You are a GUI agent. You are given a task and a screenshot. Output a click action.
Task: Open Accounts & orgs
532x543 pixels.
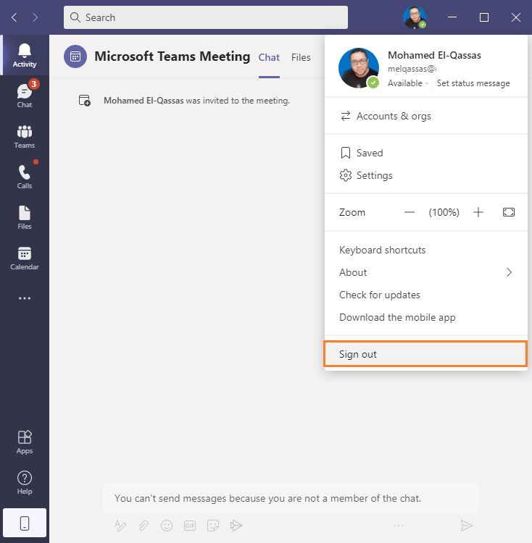pos(426,116)
